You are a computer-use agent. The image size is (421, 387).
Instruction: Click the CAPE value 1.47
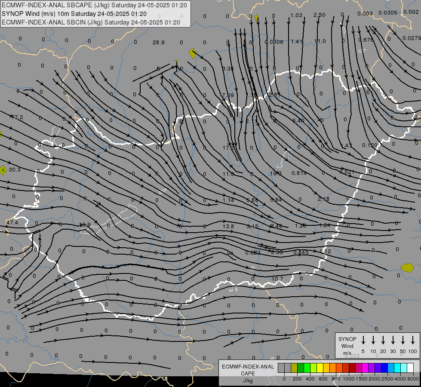tap(346, 146)
